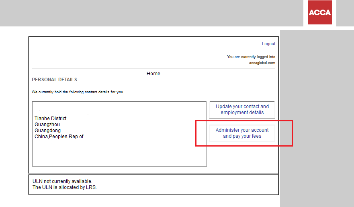Screen dimensions: 354x207
Task: Click the gray header banner left of logo
Action: click(x=149, y=13)
